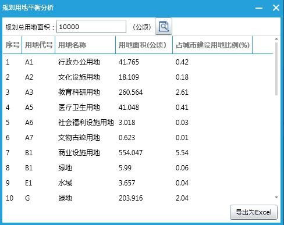
Task: Export the table with 导出为Excel
Action: coord(254,212)
